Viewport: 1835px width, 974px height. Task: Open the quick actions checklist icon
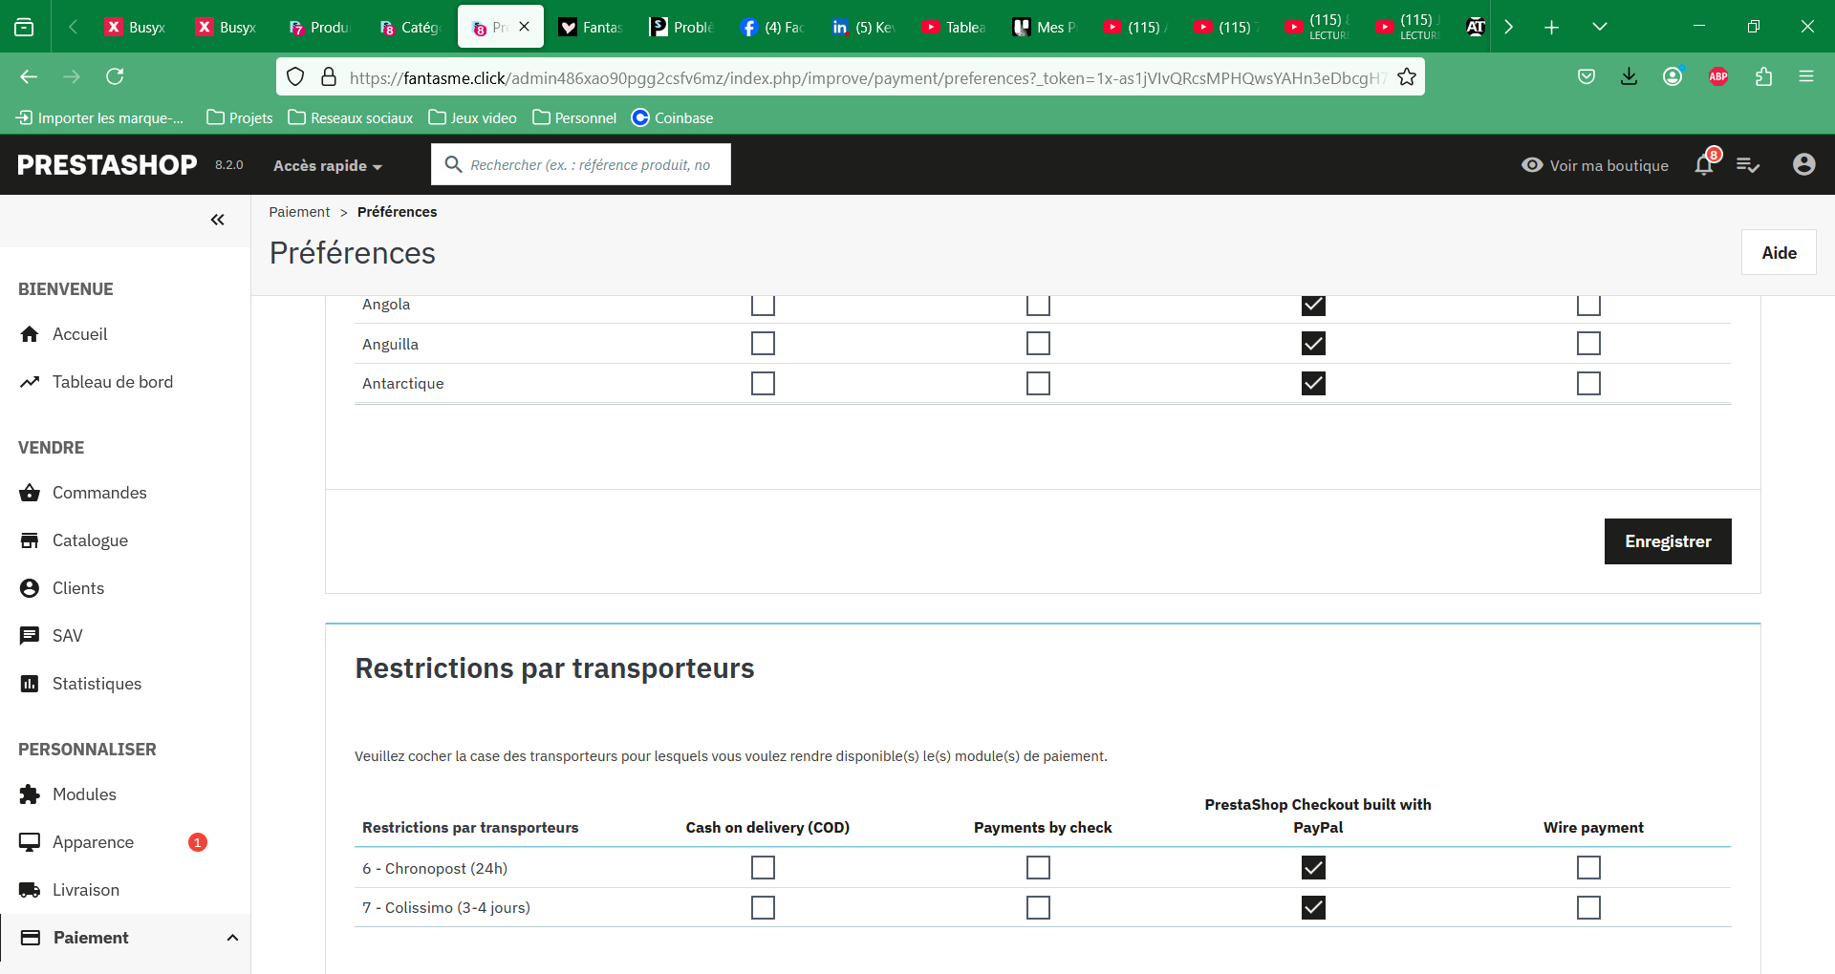1748,165
